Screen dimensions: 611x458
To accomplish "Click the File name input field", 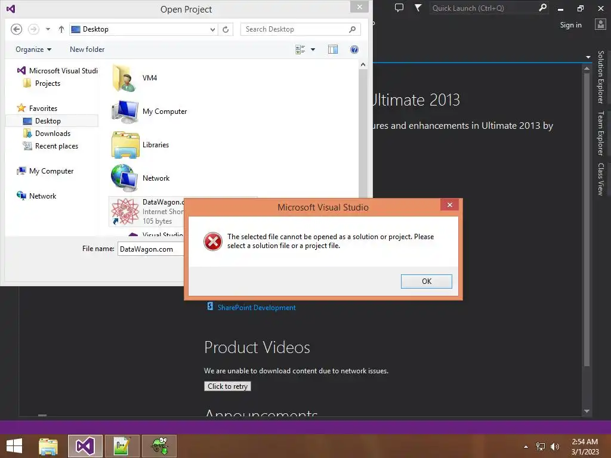I will (x=151, y=249).
